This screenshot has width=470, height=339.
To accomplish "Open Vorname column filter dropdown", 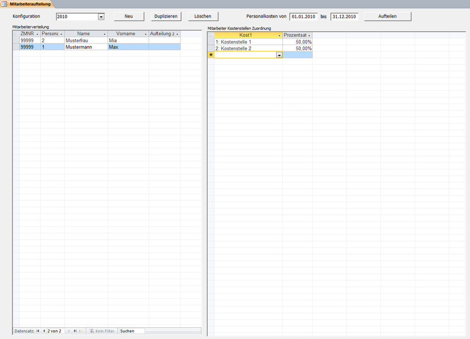I will [146, 34].
